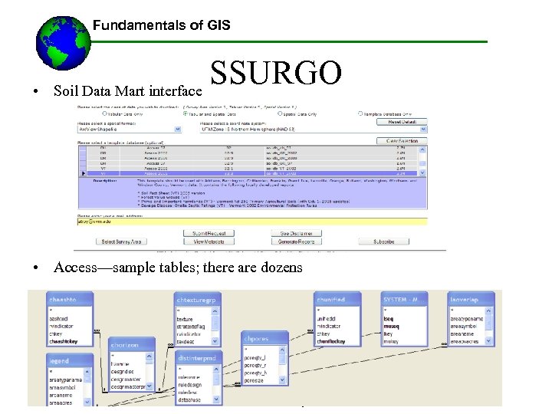Click the Clear Selection button

pyautogui.click(x=402, y=141)
